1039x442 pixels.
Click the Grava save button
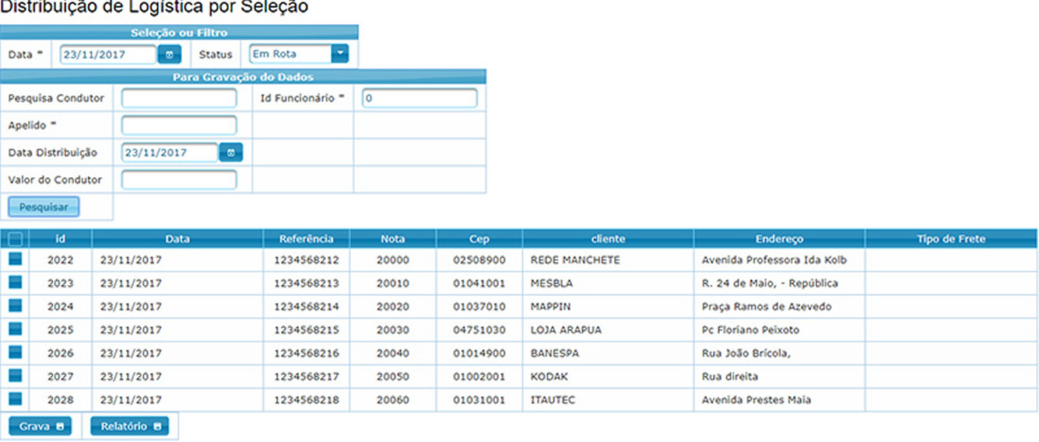[x=40, y=426]
